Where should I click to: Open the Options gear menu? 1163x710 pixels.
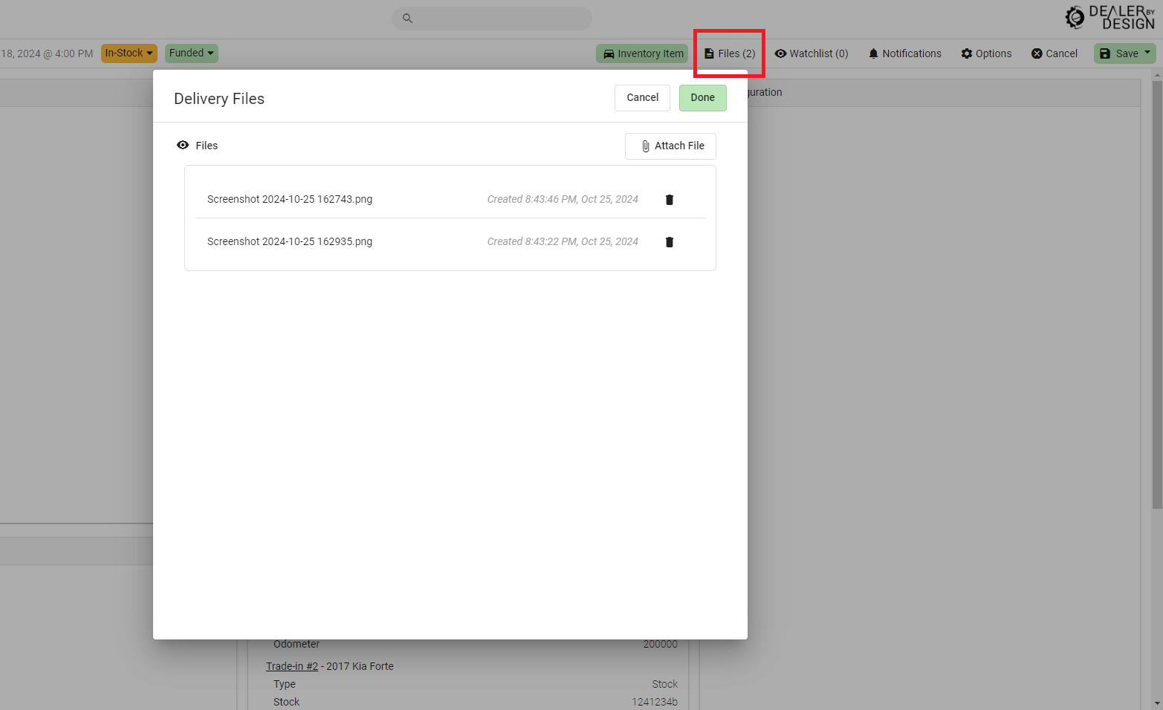(x=986, y=53)
